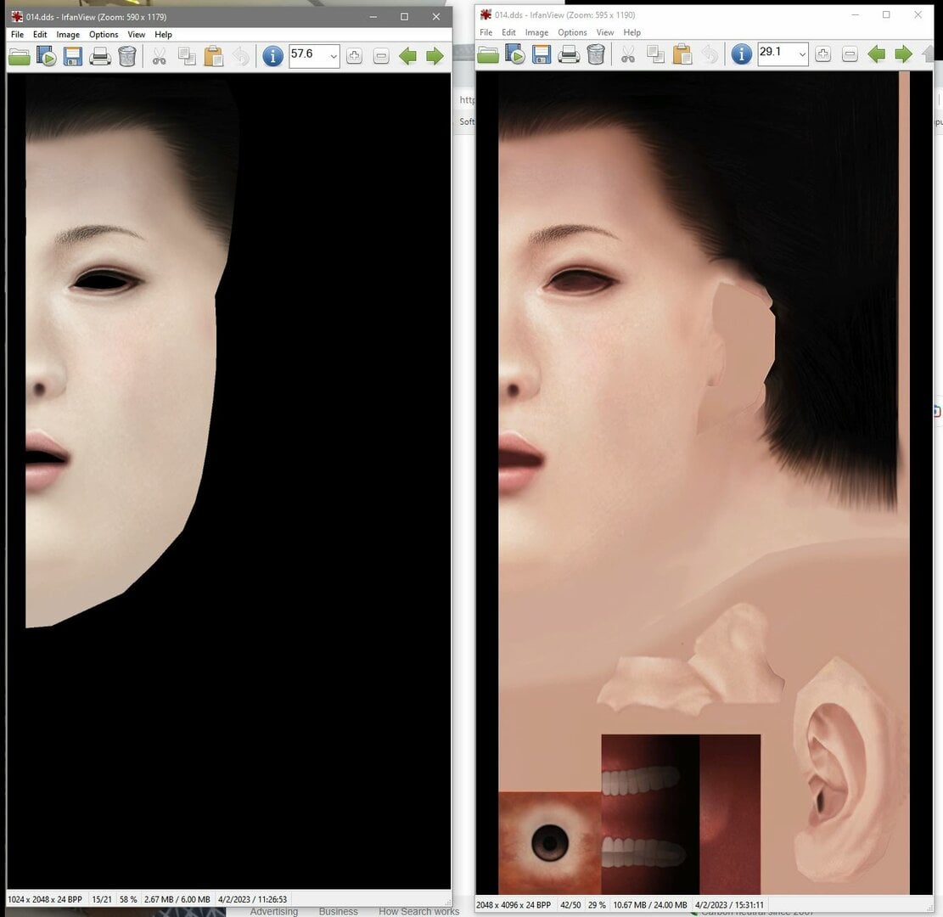This screenshot has width=943, height=917.
Task: Zoom out minus icon in left IrfanView window
Action: pos(381,57)
